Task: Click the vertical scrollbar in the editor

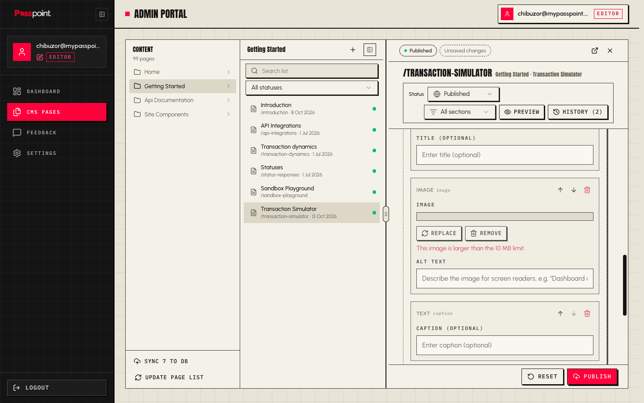Action: click(x=625, y=285)
